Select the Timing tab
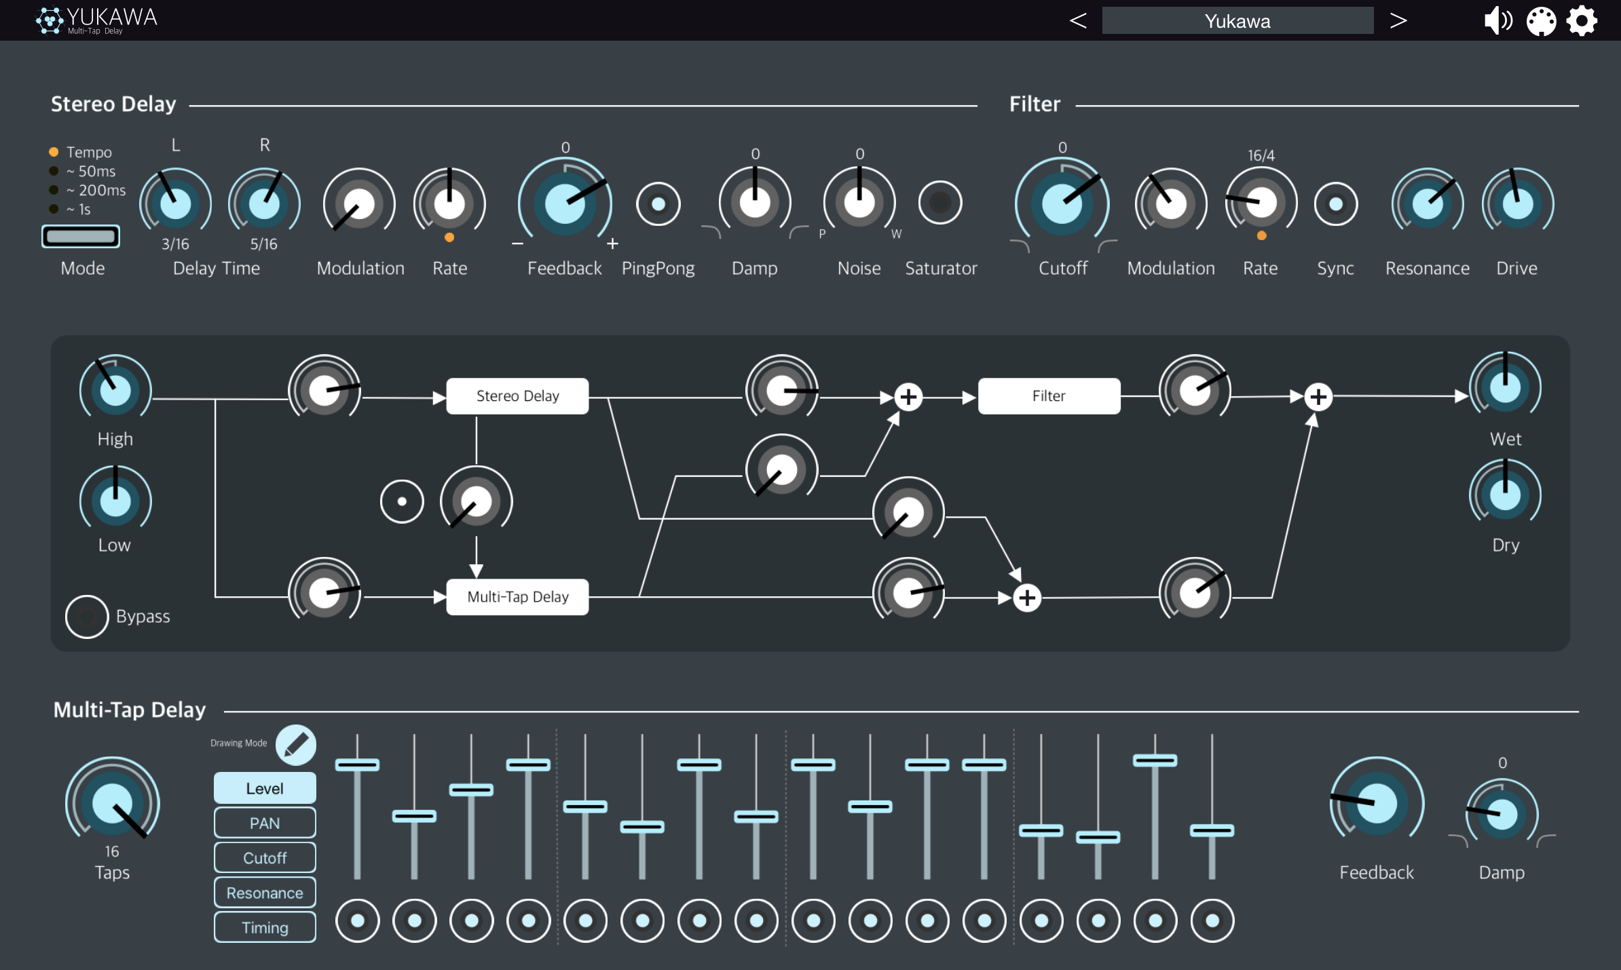This screenshot has height=970, width=1621. (265, 927)
